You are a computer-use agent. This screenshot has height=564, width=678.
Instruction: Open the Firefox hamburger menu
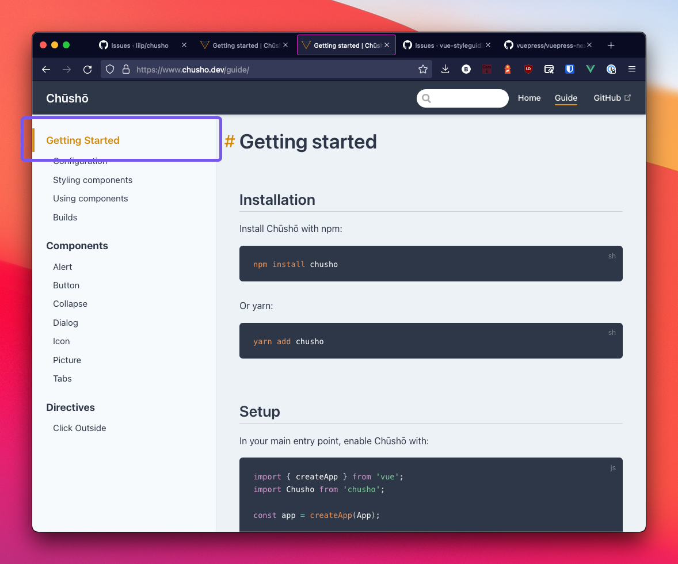(x=632, y=69)
